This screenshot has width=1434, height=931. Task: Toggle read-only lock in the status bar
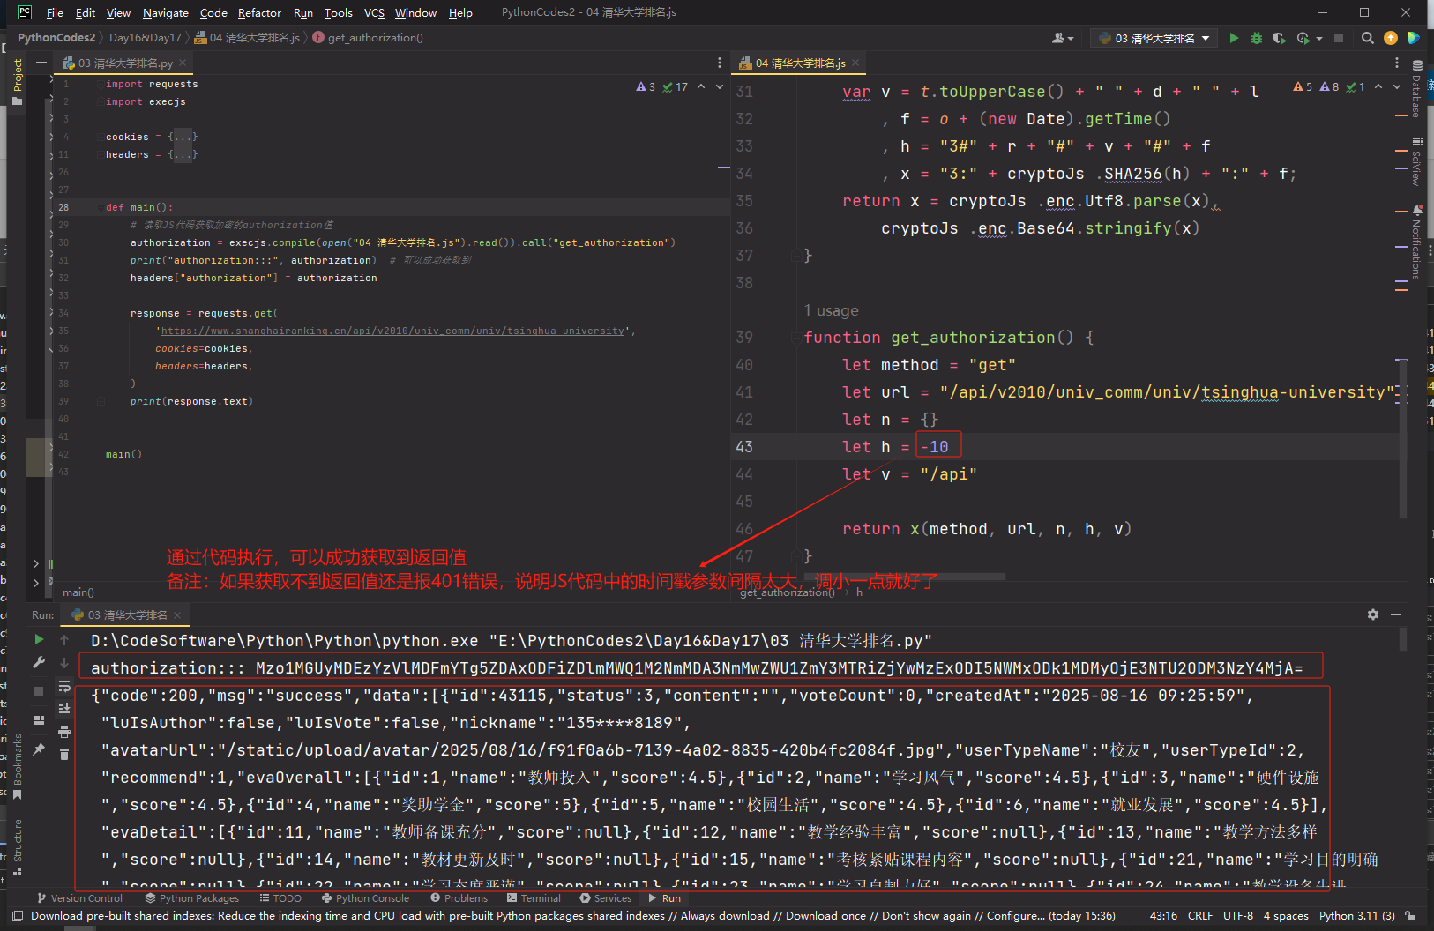pyautogui.click(x=1411, y=916)
